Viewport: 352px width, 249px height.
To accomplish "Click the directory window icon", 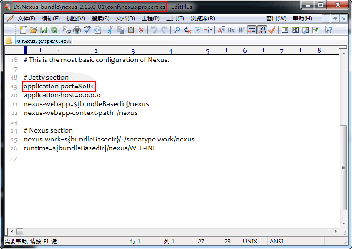I will (285, 30).
